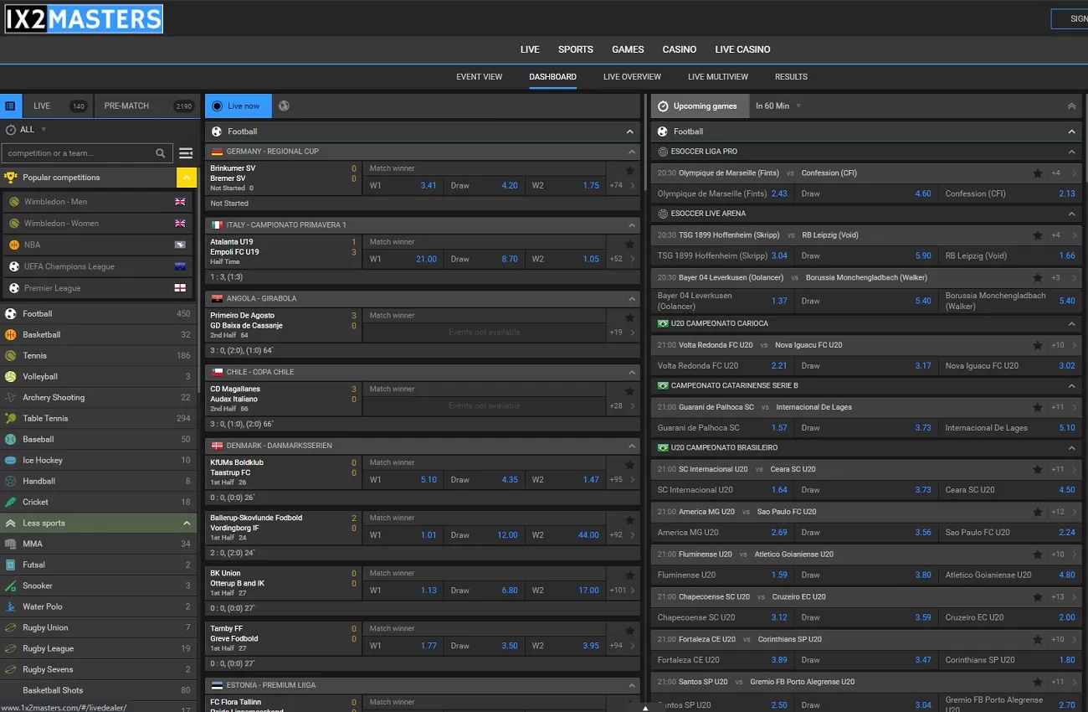Click the Basketball sport icon in sidebar
Image resolution: width=1088 pixels, height=712 pixels.
pyautogui.click(x=11, y=335)
